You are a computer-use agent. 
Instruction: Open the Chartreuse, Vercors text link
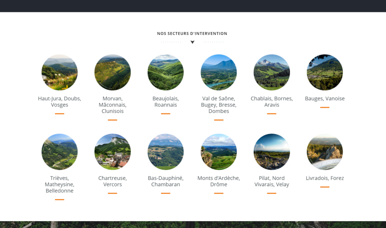[112, 181]
